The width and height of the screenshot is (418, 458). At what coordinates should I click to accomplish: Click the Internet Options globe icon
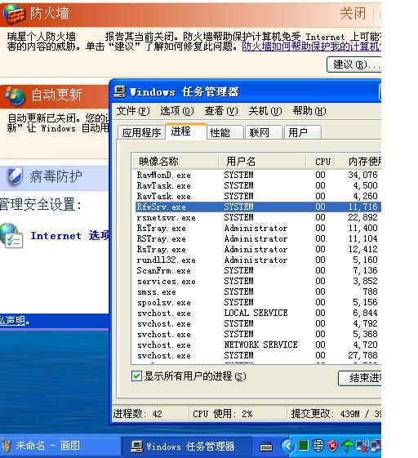pyautogui.click(x=11, y=236)
